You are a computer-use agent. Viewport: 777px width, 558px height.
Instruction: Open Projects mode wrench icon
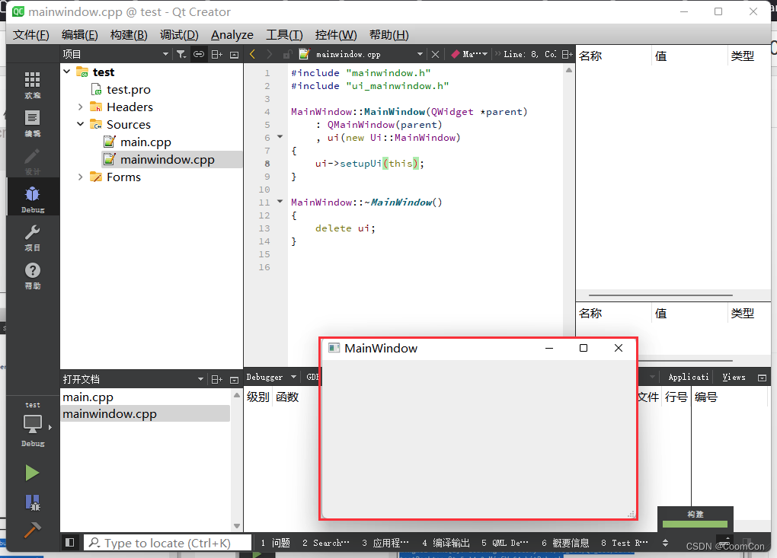click(x=32, y=238)
